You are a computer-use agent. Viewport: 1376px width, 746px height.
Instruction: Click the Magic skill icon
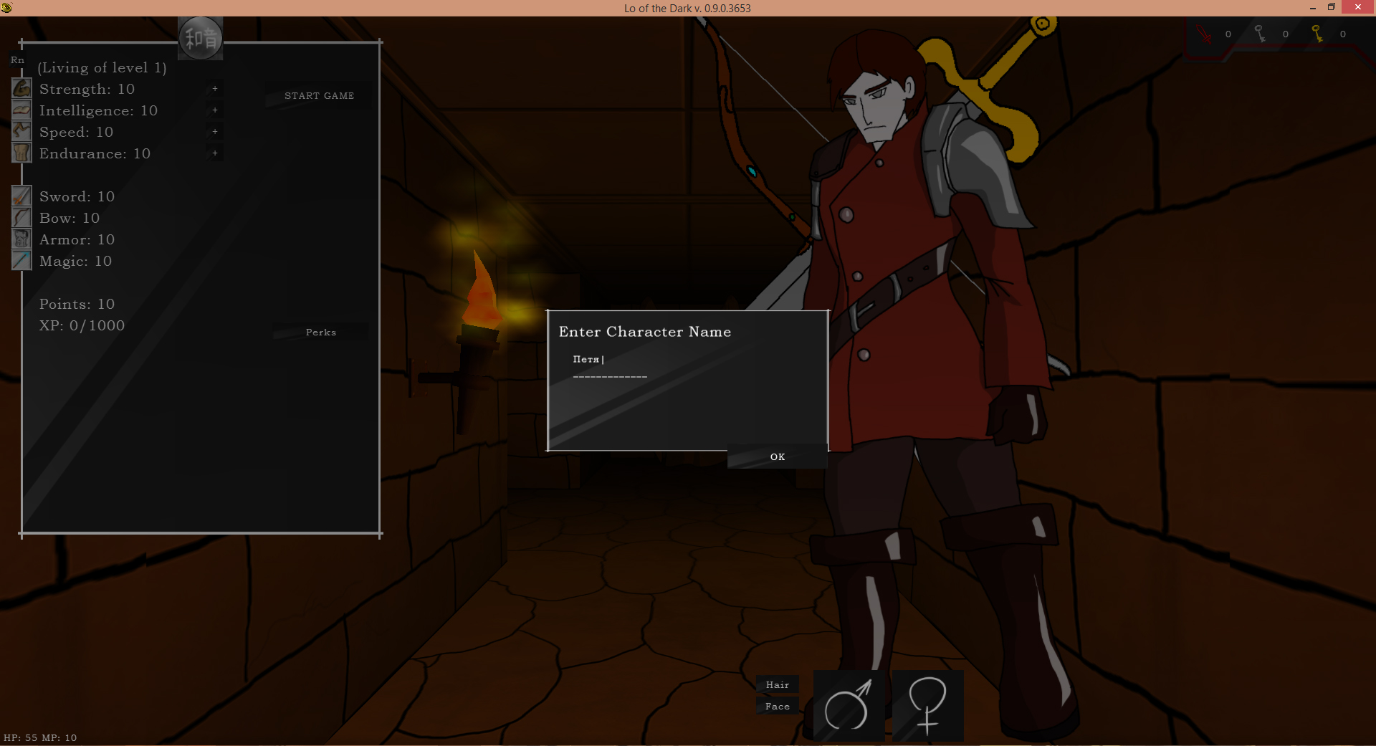pyautogui.click(x=21, y=260)
